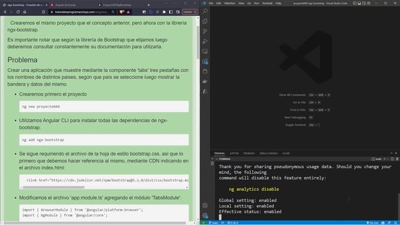Click the browser back arrow
Viewport: 400px width, 225px height.
5,12
